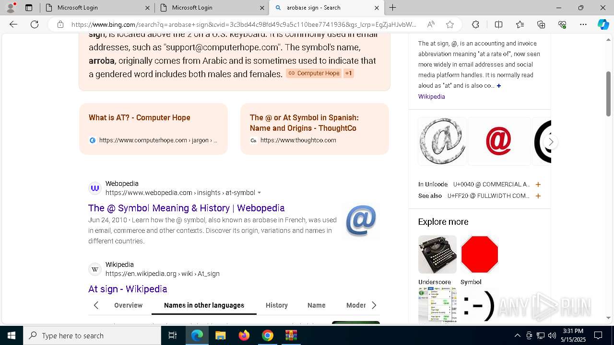Open At sign - Wikipedia result
Viewport: 614px width, 345px height.
[x=128, y=289]
